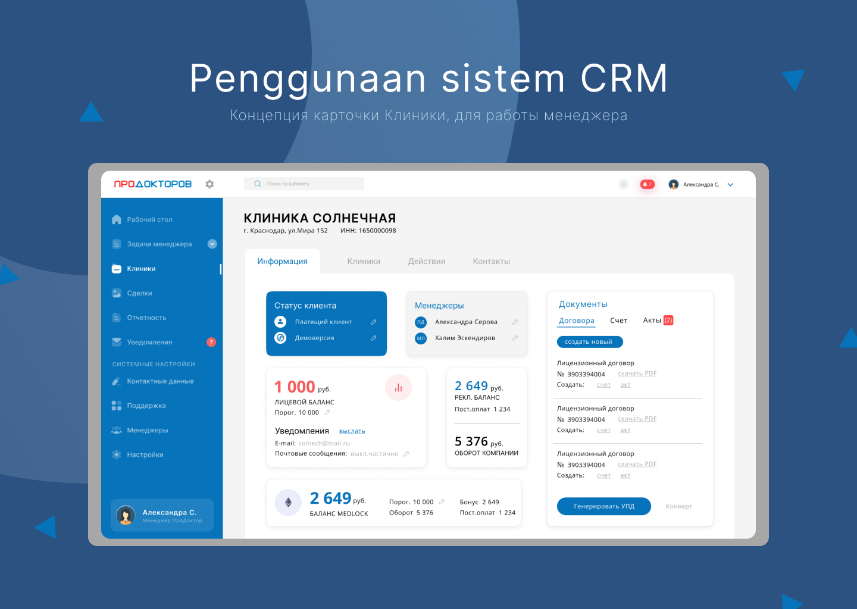Open the balance chart icon

click(x=398, y=388)
